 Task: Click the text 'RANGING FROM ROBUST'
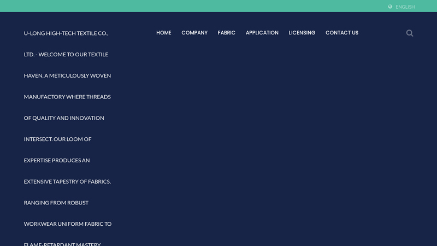coord(56,203)
